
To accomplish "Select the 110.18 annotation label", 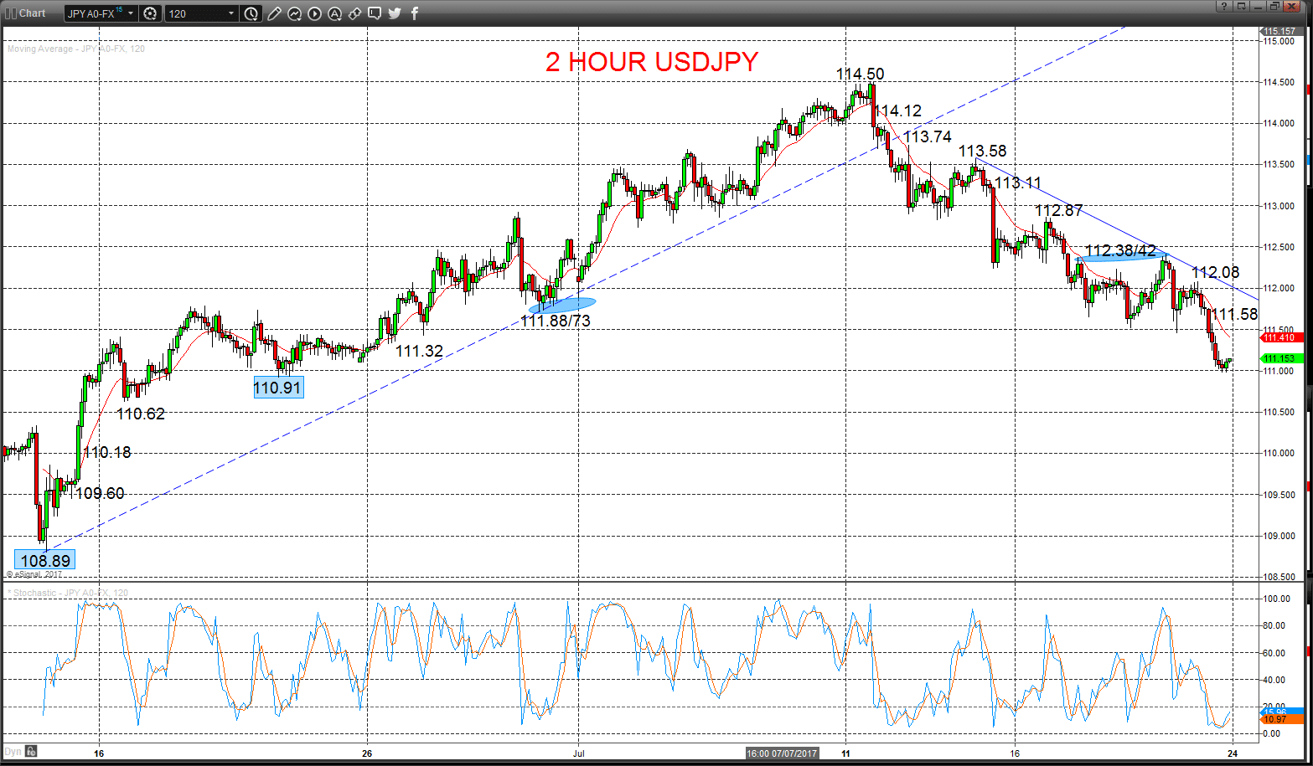I will pos(107,452).
